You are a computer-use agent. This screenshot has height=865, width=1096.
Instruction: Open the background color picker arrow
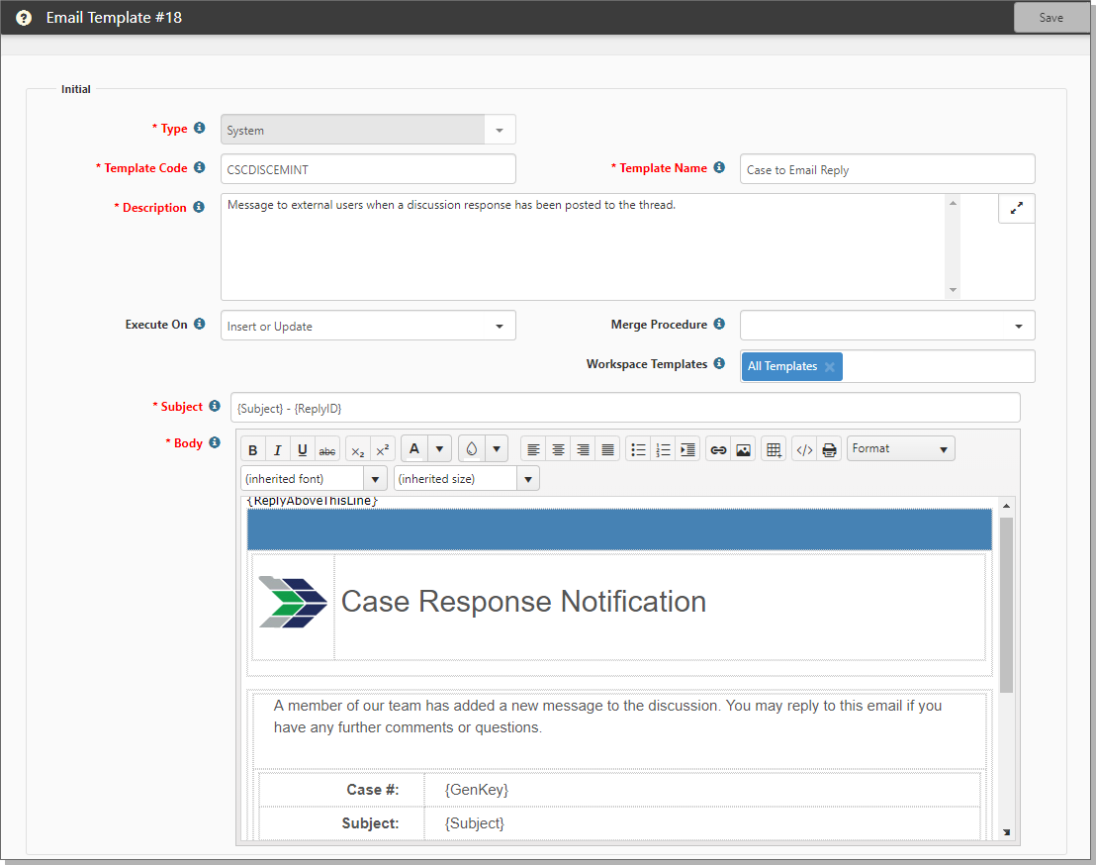coord(497,449)
